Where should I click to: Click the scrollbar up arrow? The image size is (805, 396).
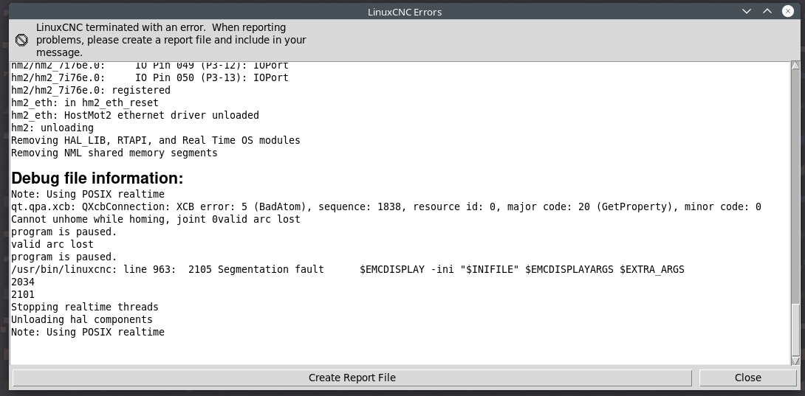[x=795, y=66]
